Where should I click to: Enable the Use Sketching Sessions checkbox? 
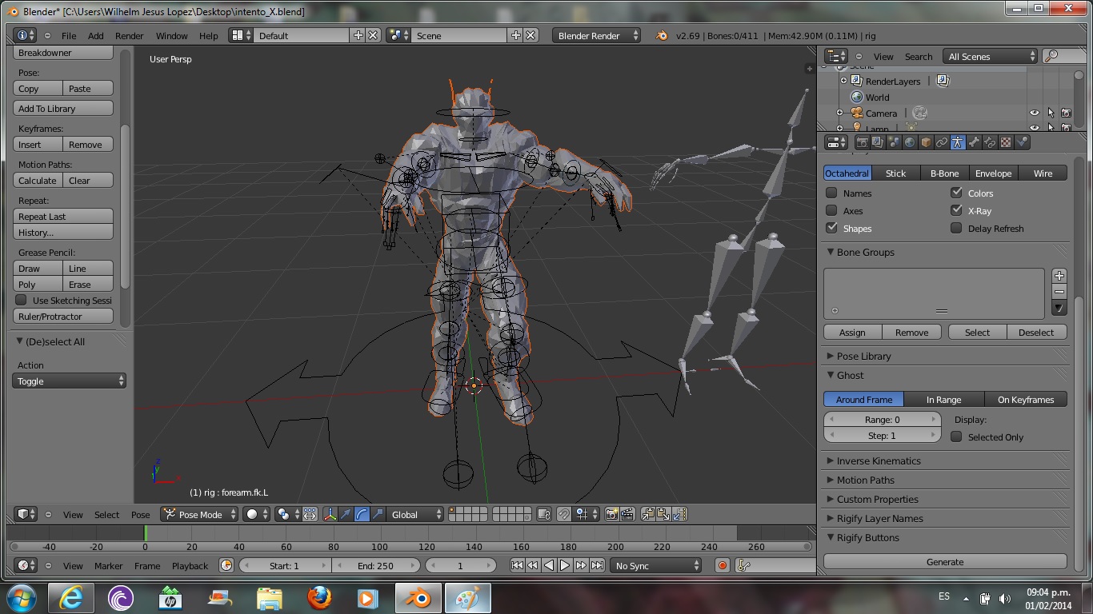(22, 300)
